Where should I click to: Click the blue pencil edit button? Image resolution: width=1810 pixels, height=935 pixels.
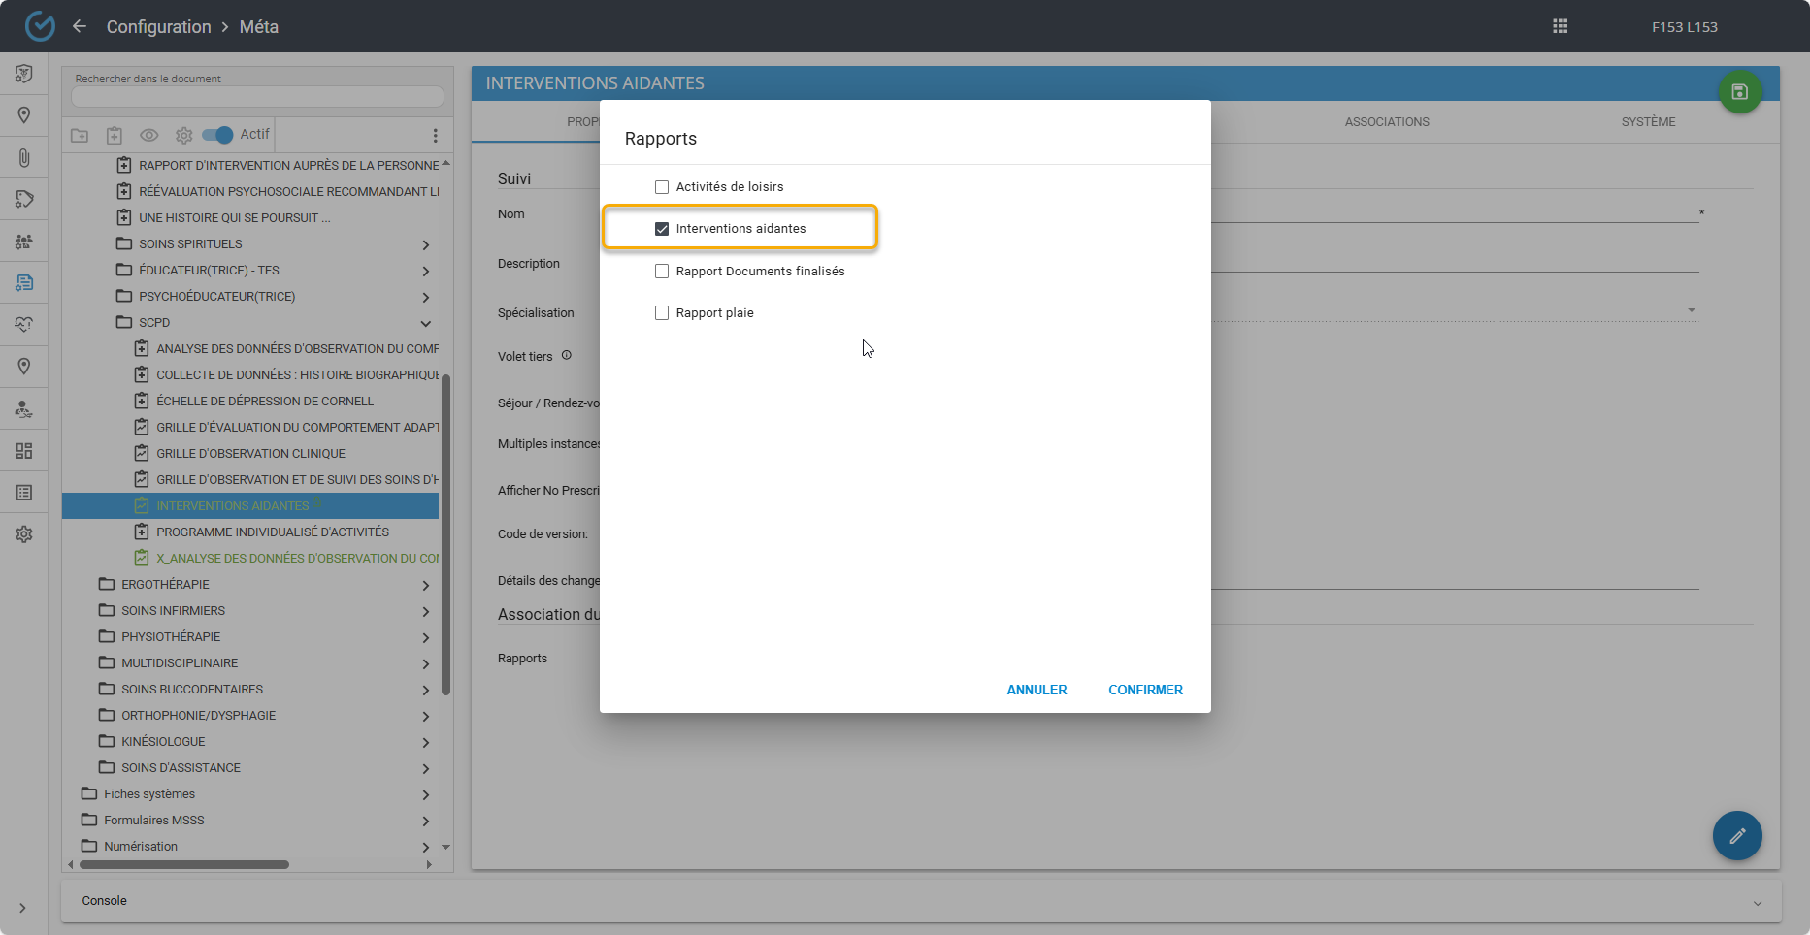click(x=1736, y=835)
